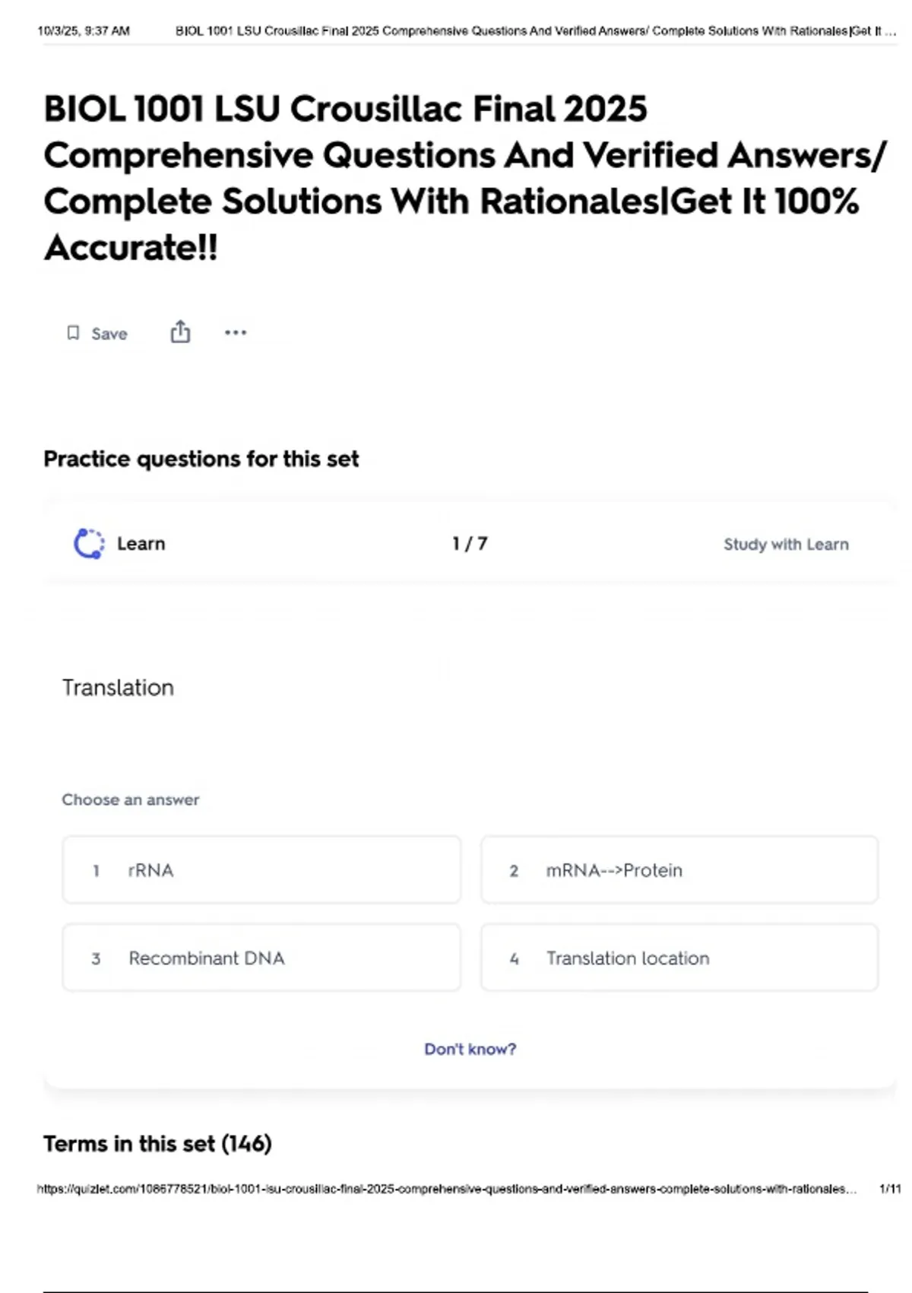The height and width of the screenshot is (1293, 912).
Task: Click the Translation question prompt
Action: (x=118, y=688)
